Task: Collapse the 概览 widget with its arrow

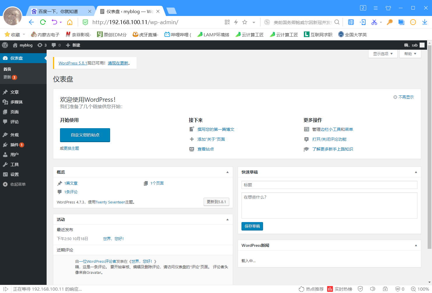Action: (x=228, y=172)
